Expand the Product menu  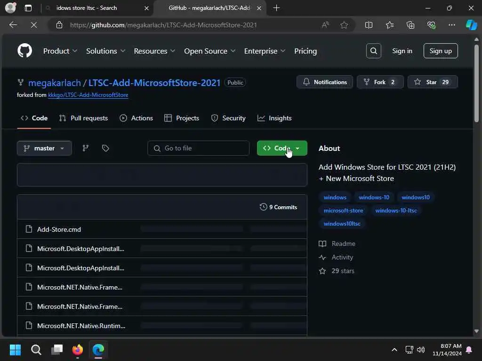point(60,51)
